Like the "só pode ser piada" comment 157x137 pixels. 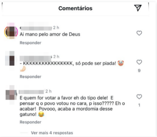139,62
